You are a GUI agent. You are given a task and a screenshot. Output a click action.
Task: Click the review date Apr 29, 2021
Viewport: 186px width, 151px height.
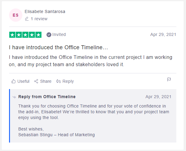coord(163,34)
